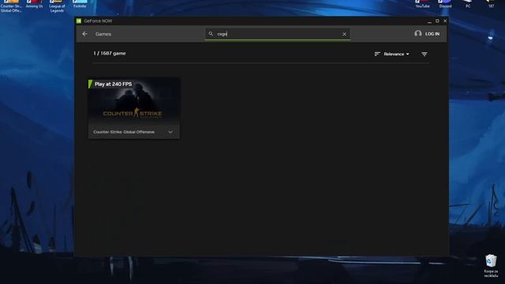Click the sort lines icon beside Relevance

click(377, 54)
